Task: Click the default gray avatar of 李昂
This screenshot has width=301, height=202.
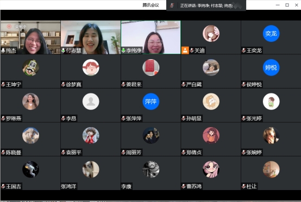Action: point(91,102)
